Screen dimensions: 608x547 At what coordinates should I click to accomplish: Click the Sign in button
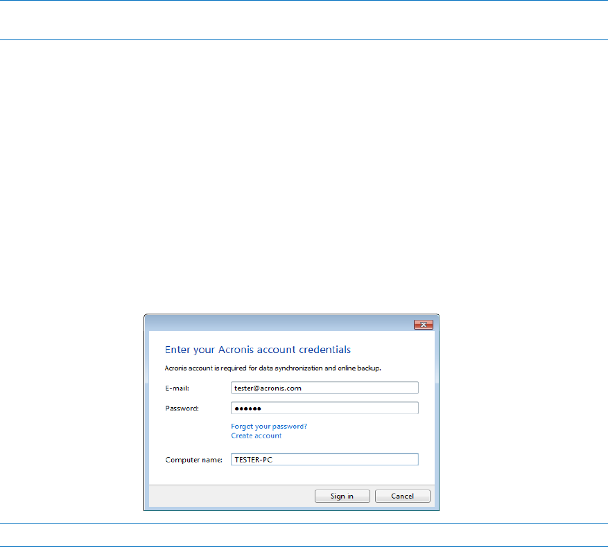pyautogui.click(x=342, y=496)
